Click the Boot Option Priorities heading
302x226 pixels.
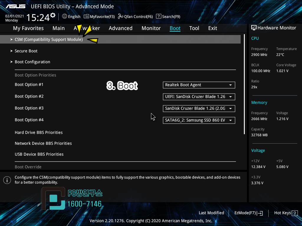[35, 75]
